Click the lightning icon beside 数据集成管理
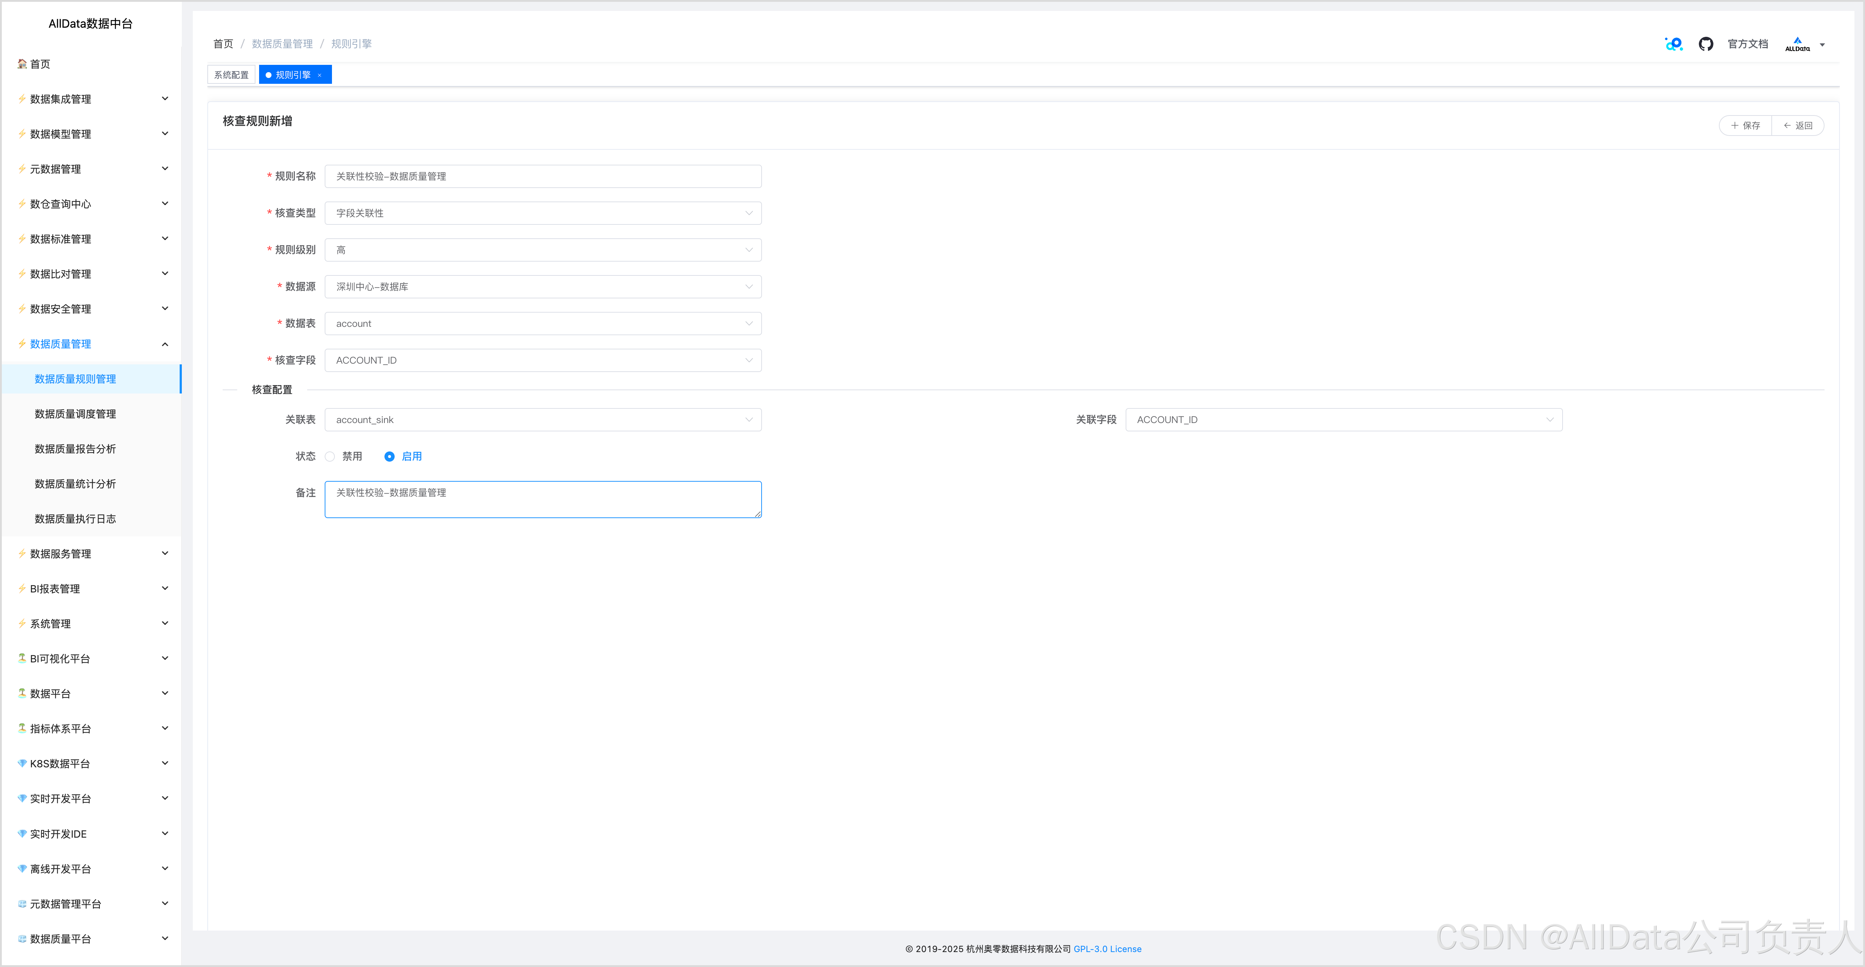Image resolution: width=1865 pixels, height=967 pixels. tap(23, 99)
